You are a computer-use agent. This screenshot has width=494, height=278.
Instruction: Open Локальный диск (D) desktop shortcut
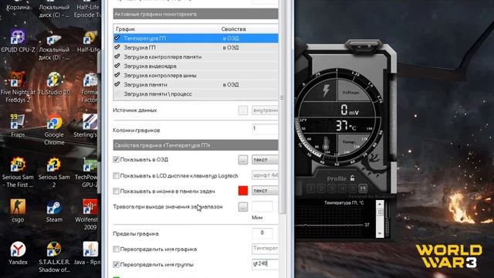point(54,47)
